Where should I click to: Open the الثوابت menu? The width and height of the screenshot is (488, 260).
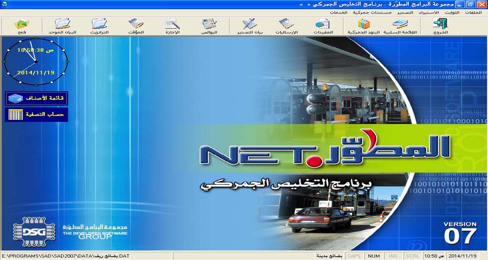452,12
